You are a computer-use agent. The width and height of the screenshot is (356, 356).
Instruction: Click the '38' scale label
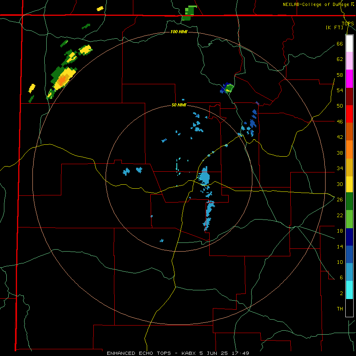(340, 153)
